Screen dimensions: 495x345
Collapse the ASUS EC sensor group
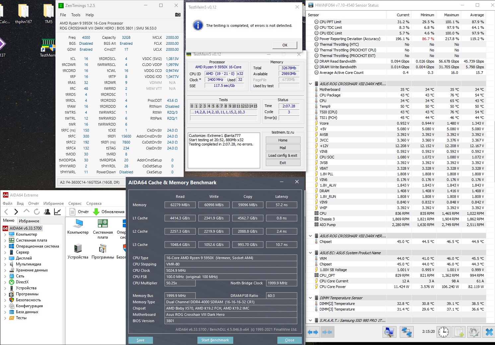310,253
